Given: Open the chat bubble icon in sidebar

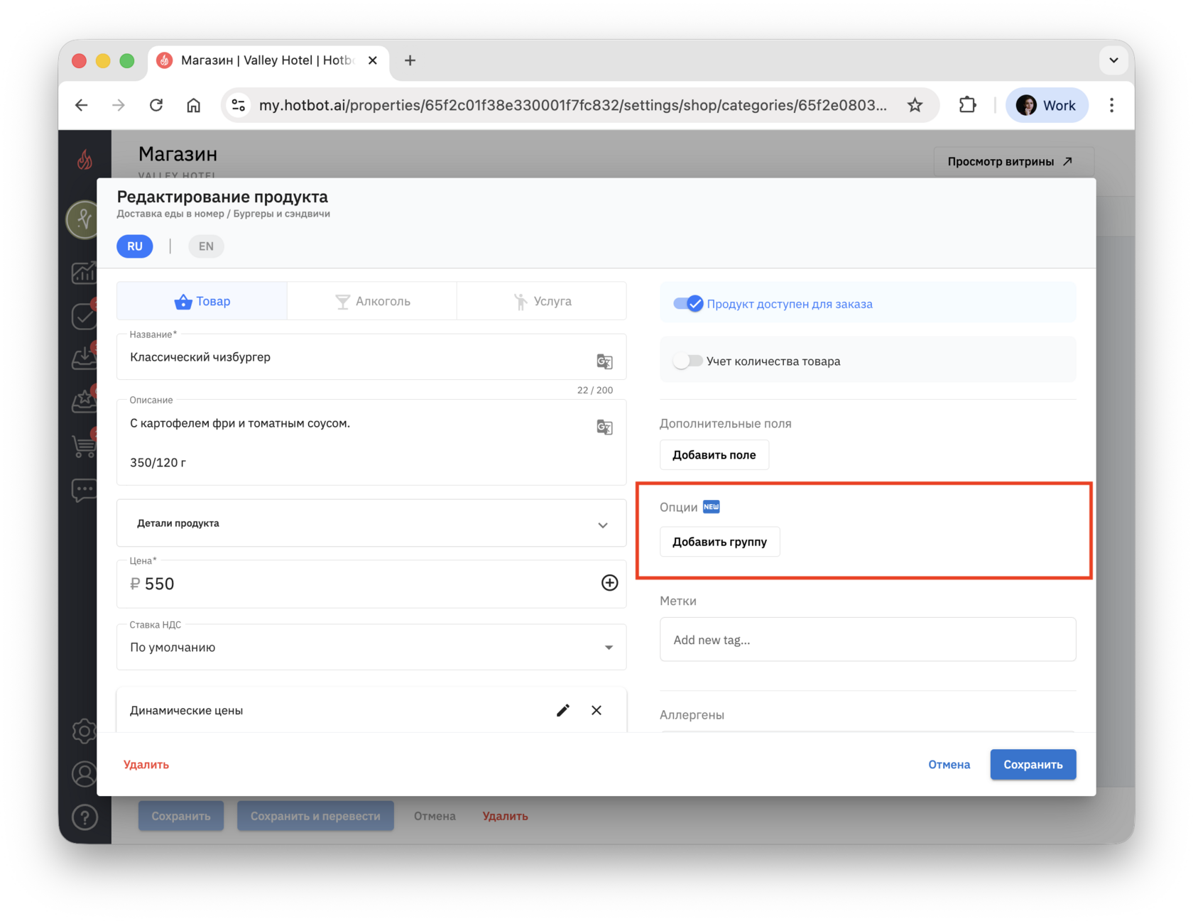Looking at the screenshot, I should coord(84,490).
